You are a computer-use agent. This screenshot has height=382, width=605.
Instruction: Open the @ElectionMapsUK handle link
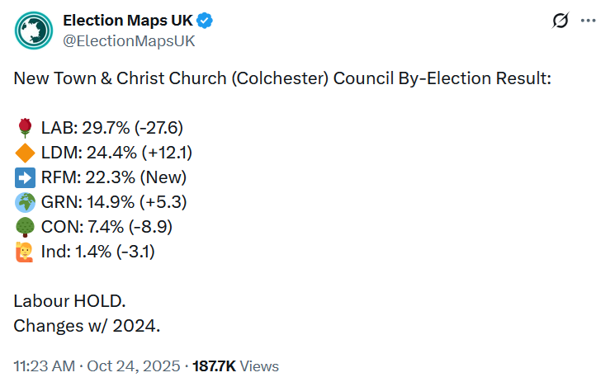point(130,40)
